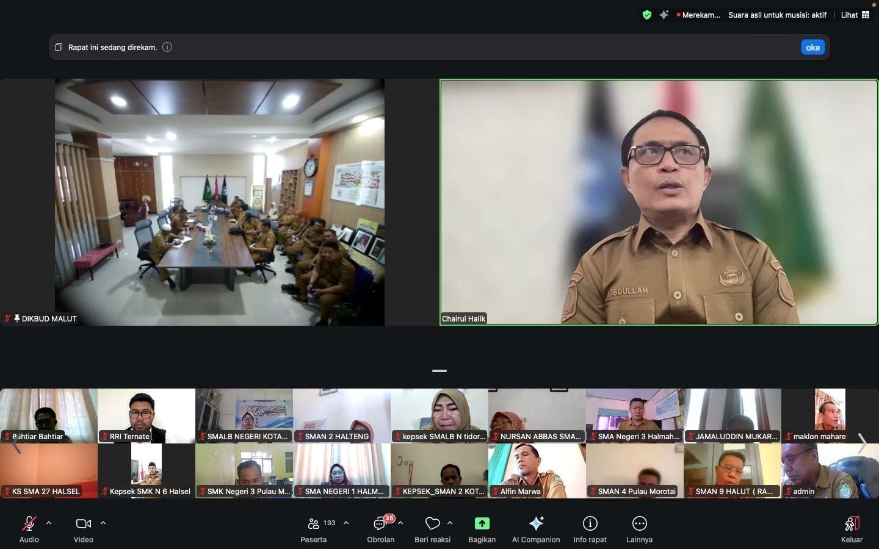Dismiss recording notice with oke button
Screen dimensions: 879x549
pos(812,47)
